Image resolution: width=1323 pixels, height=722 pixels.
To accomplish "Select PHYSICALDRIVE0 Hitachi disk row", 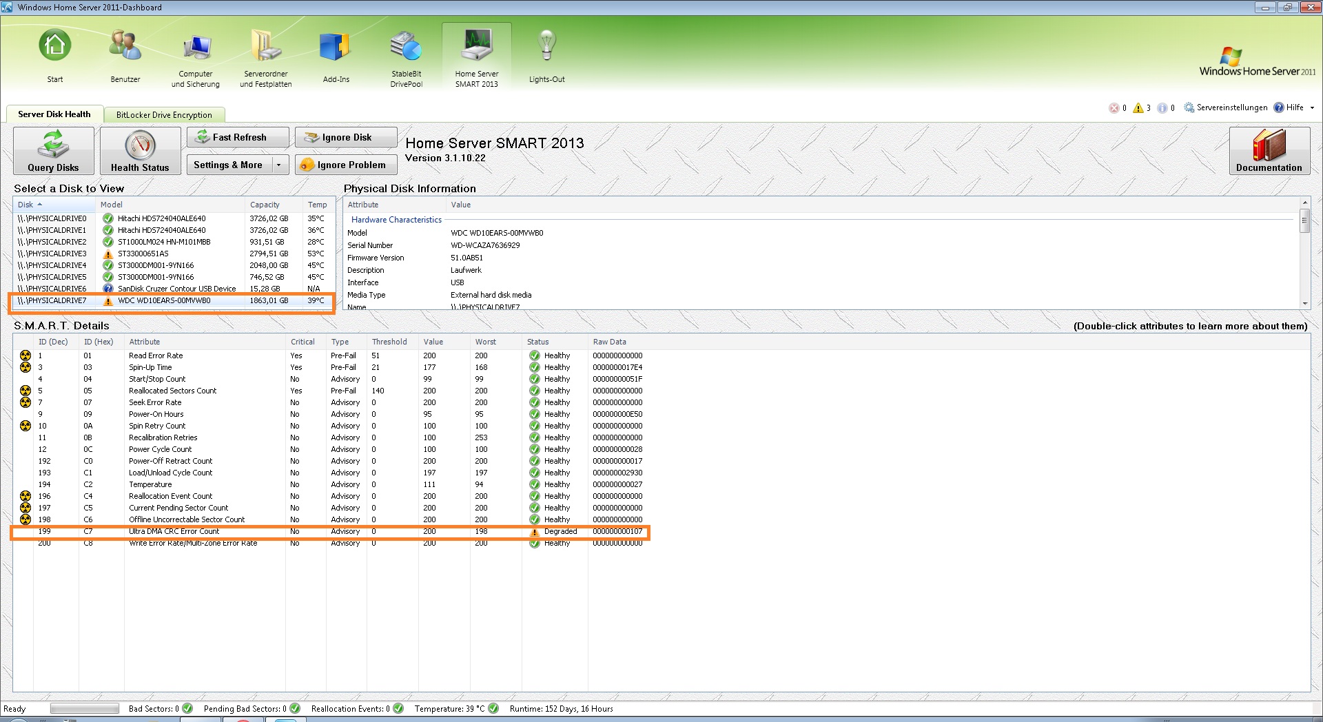I will pos(174,218).
